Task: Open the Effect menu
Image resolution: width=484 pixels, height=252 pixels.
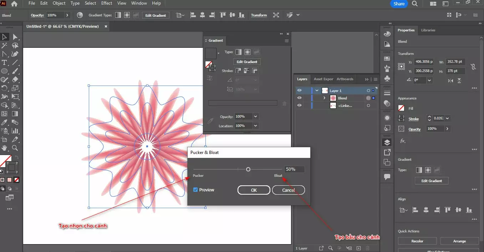Action: (x=107, y=3)
